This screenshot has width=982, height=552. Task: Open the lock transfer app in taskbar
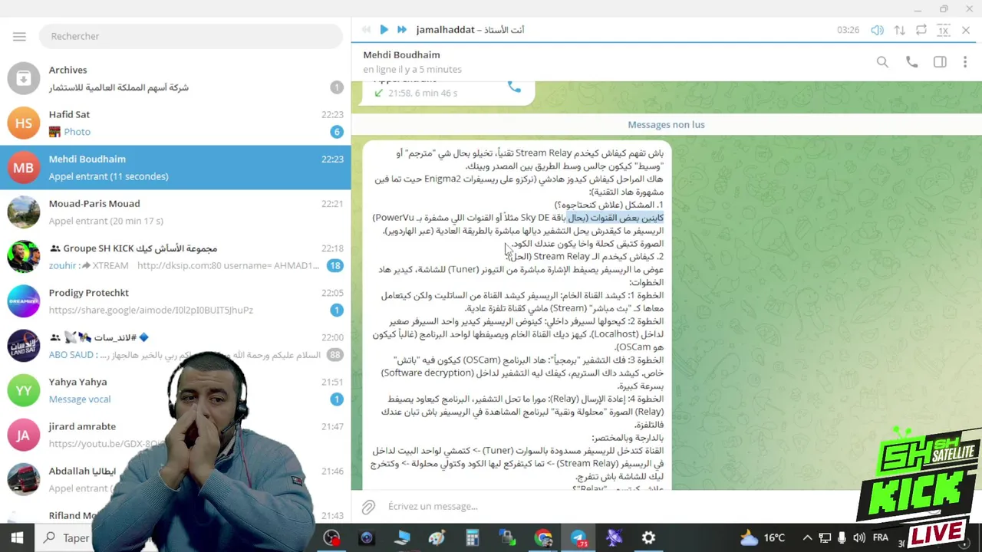pos(507,538)
